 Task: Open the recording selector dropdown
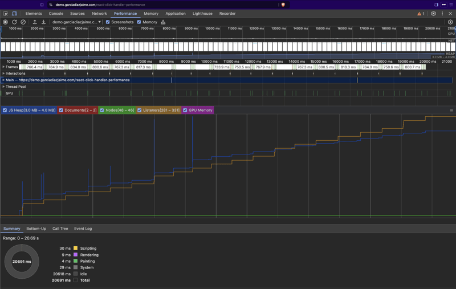point(76,22)
